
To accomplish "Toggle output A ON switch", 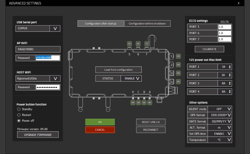I will coord(149,102).
